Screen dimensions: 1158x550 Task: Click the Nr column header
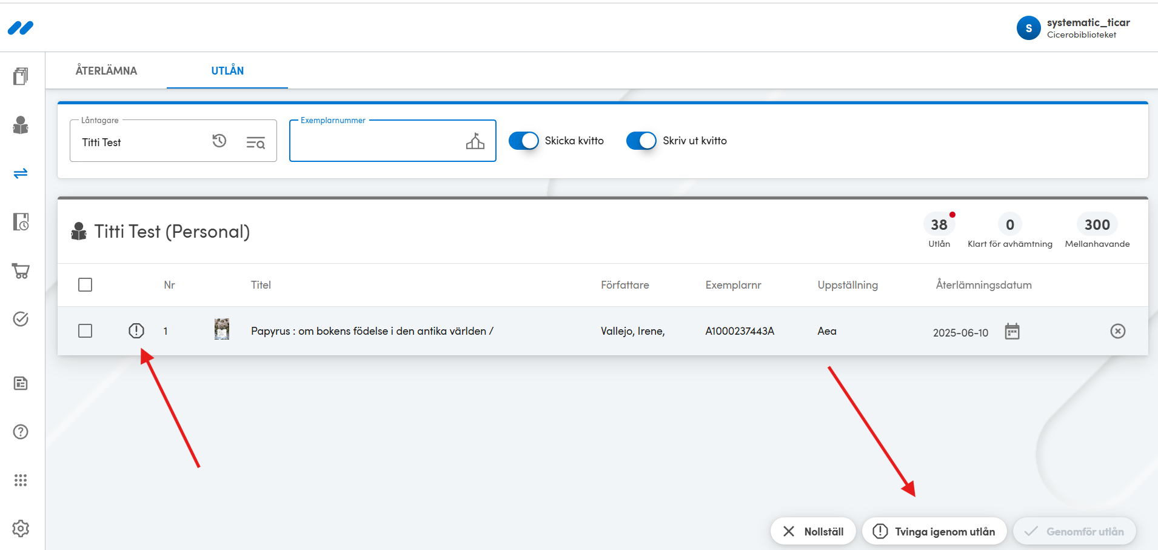coord(169,285)
